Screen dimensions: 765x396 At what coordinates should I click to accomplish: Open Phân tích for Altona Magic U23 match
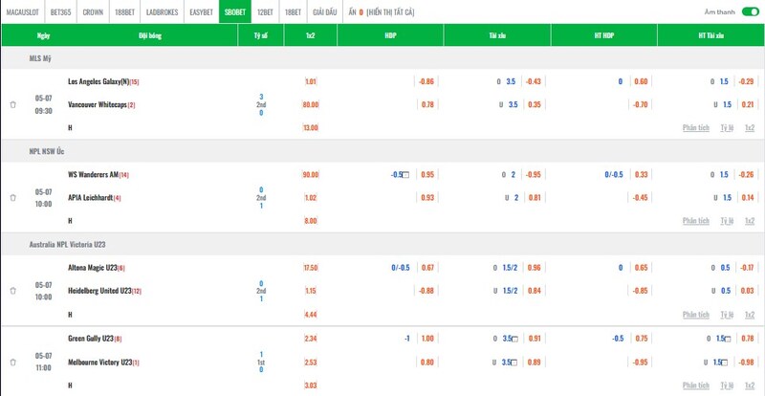click(696, 315)
